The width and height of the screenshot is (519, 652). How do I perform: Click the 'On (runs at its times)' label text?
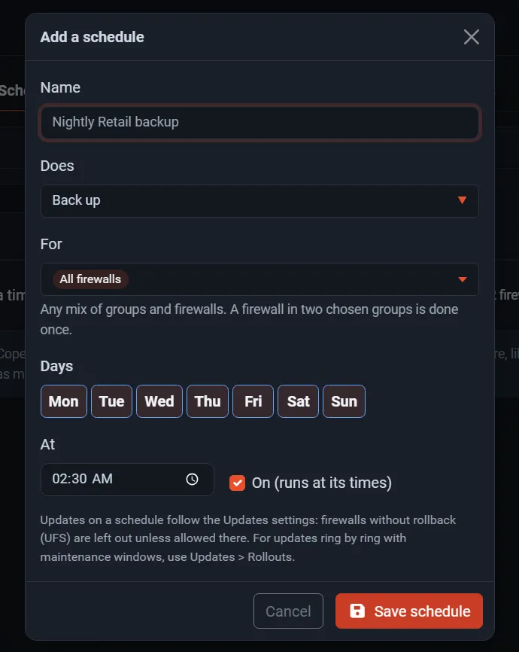[x=322, y=483]
